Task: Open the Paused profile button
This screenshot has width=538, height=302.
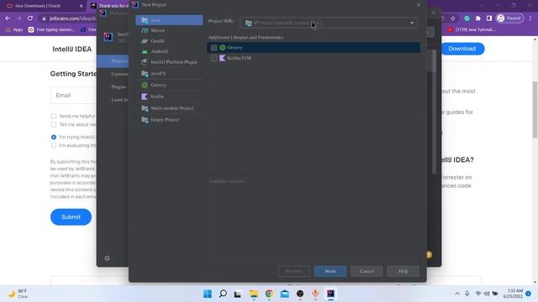Action: coord(510,18)
